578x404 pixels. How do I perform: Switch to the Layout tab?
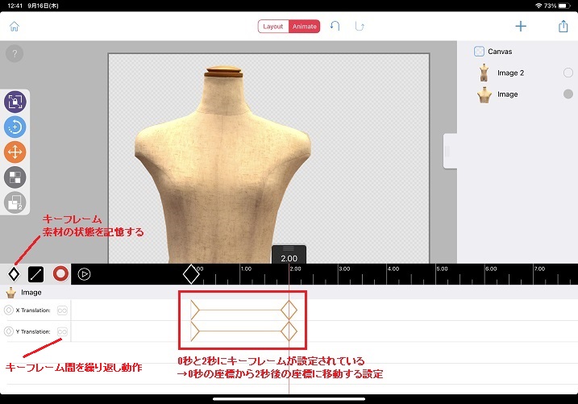coord(273,26)
